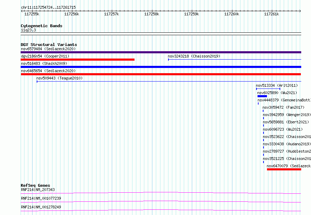The width and height of the screenshot is (311, 215).
Task: Select the 11q23.3 band label
Action: click(28, 30)
